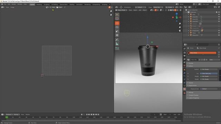Expand the Viewport Display panel
The width and height of the screenshot is (221, 124).
193,95
